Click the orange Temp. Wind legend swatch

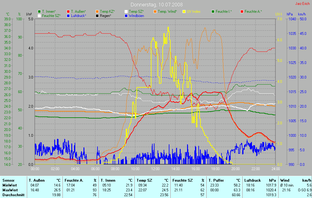click(x=155, y=12)
